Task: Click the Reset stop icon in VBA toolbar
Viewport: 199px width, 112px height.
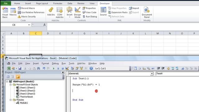Action: coord(62,68)
